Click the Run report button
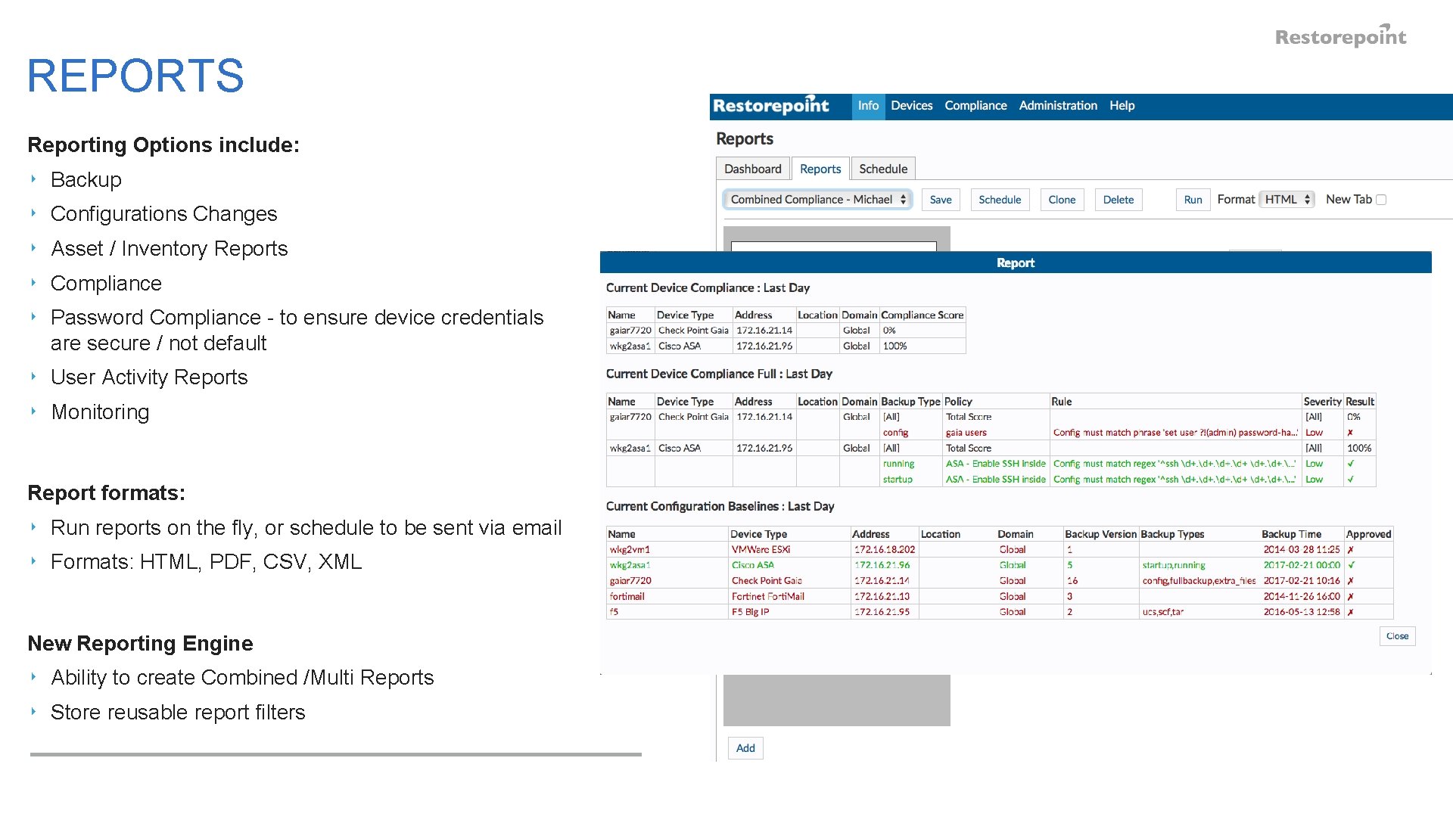The image size is (1453, 817). (1193, 200)
